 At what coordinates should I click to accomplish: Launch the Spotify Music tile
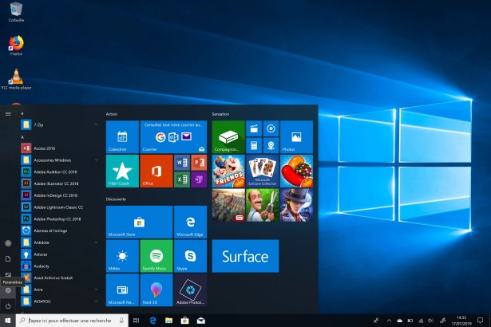pos(156,256)
